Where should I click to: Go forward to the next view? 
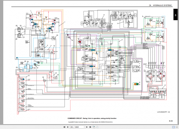(x=97, y=127)
